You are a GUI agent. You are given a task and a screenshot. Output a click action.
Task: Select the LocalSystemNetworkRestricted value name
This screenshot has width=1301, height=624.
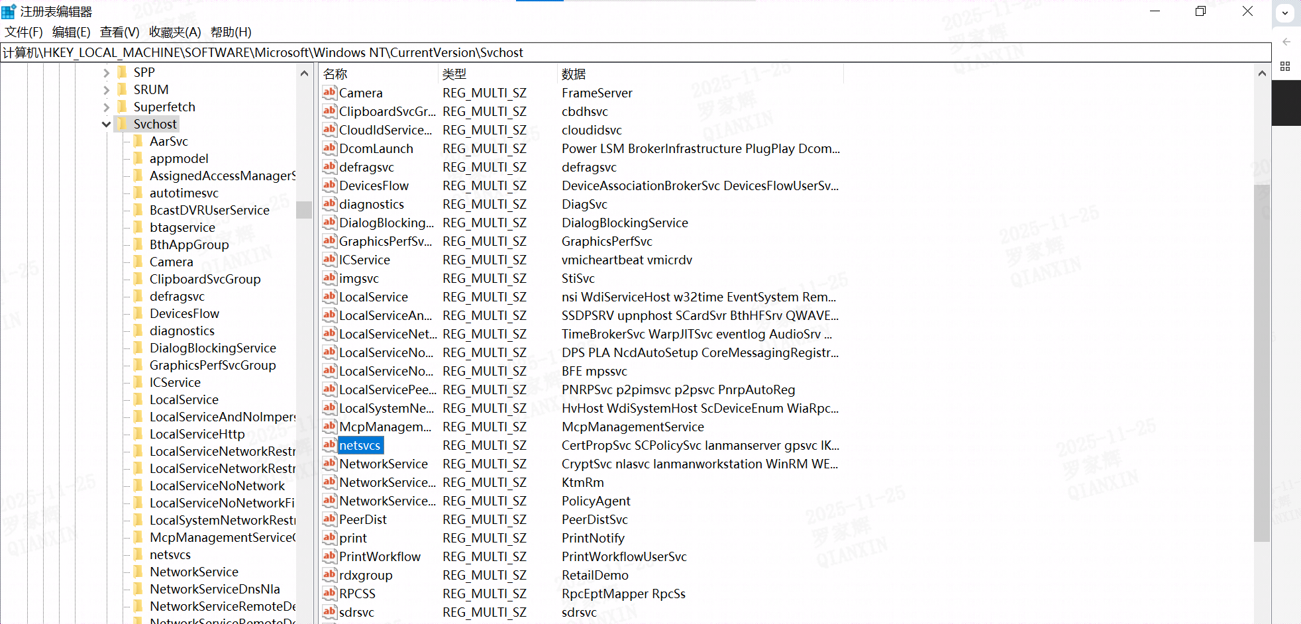386,408
